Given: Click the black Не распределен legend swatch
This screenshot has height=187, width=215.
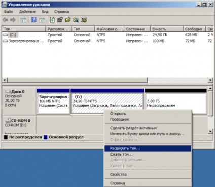Looking at the screenshot, I should (6, 137).
